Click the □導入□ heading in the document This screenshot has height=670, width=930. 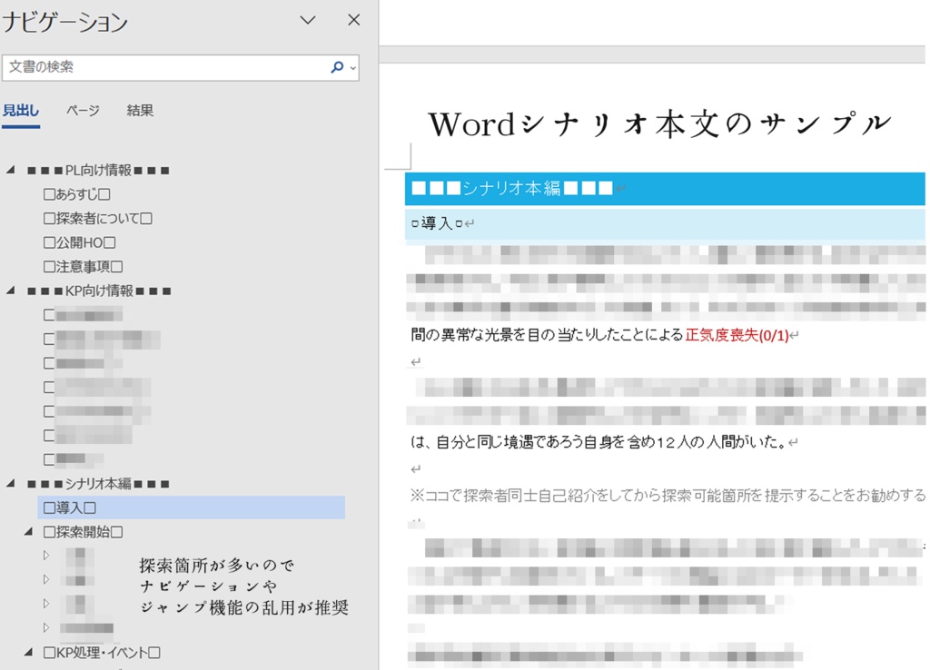point(665,223)
